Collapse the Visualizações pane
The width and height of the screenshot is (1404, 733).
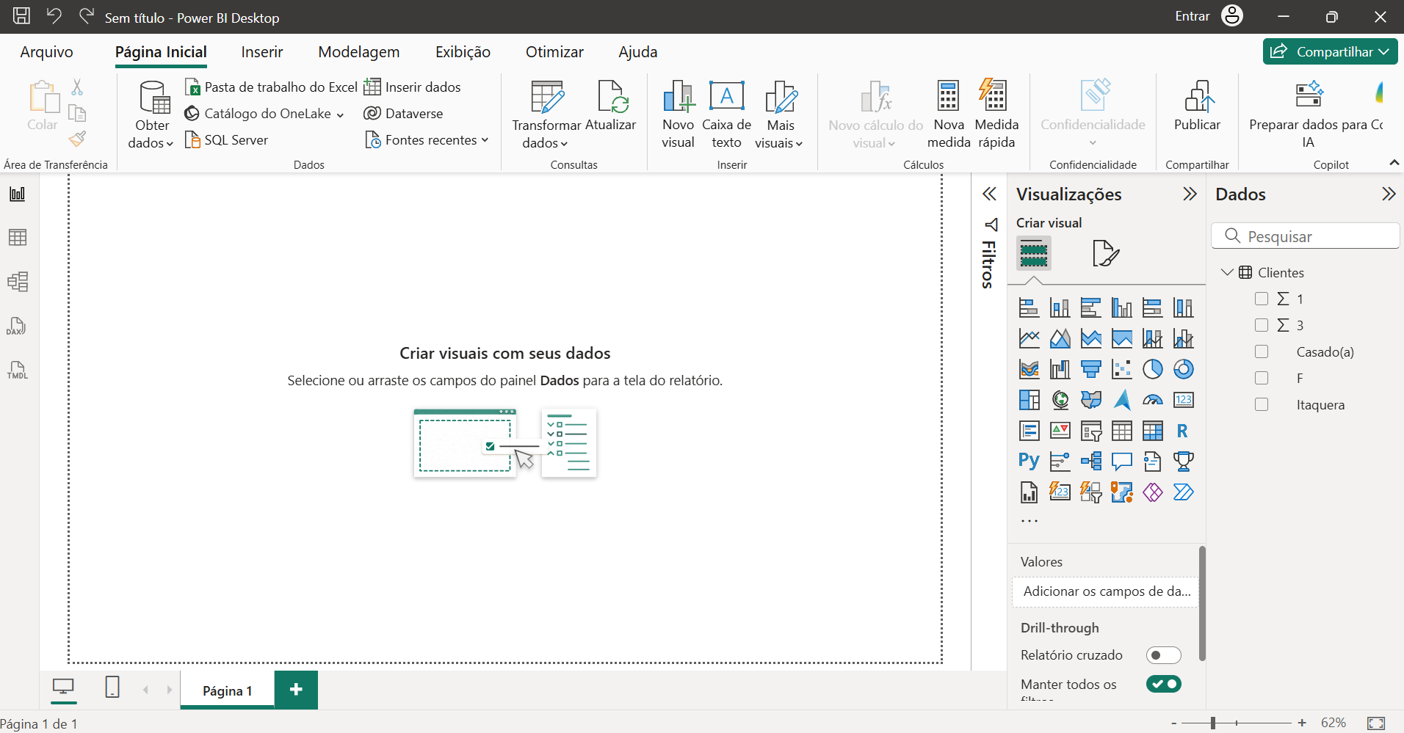[1190, 194]
